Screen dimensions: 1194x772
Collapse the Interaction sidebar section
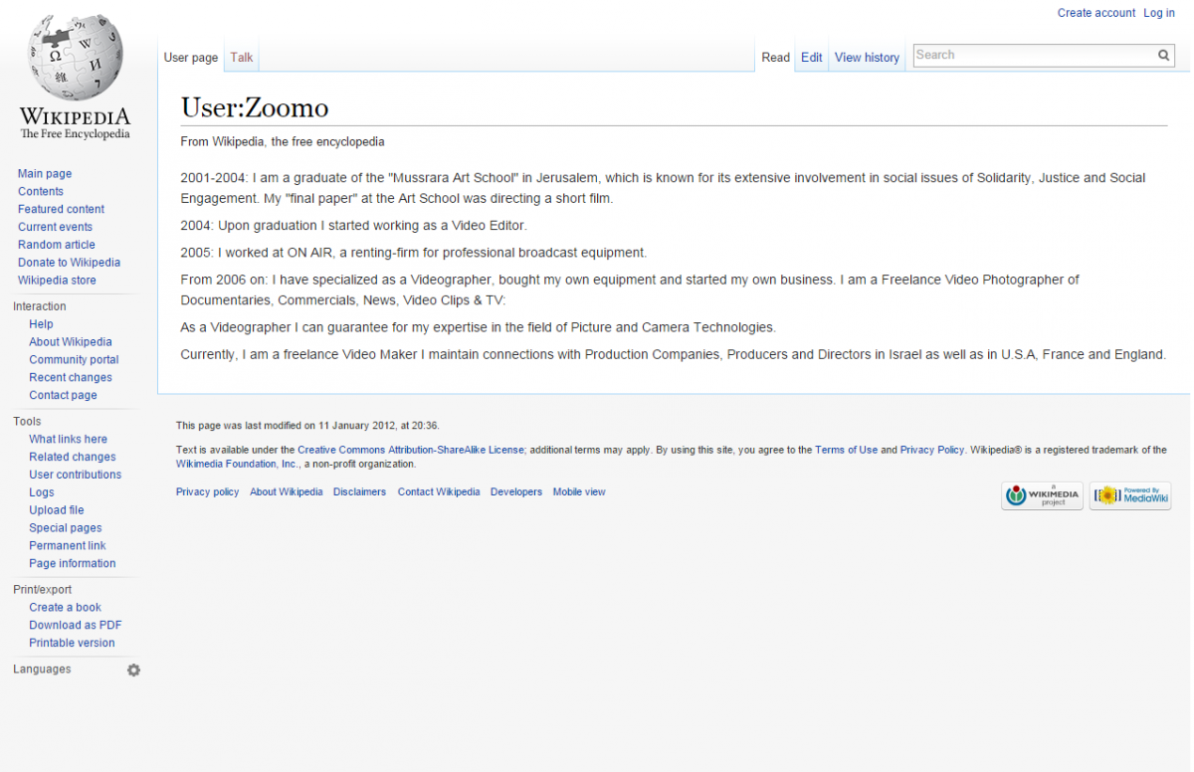pos(40,306)
